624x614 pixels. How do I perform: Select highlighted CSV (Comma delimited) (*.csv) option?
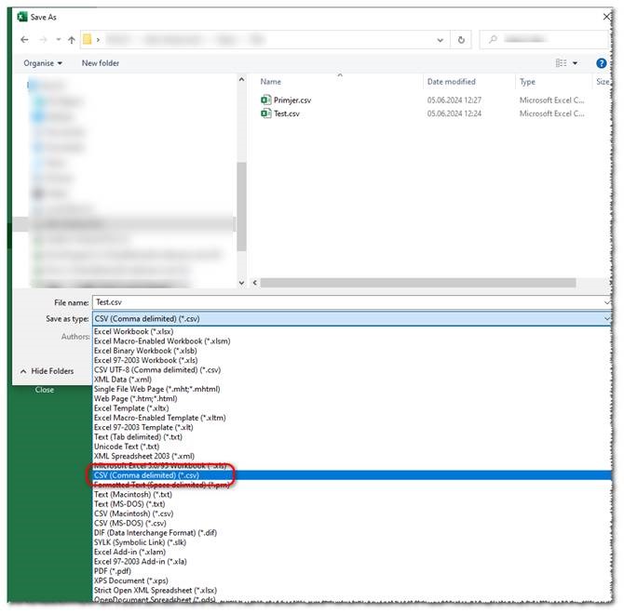[352, 475]
